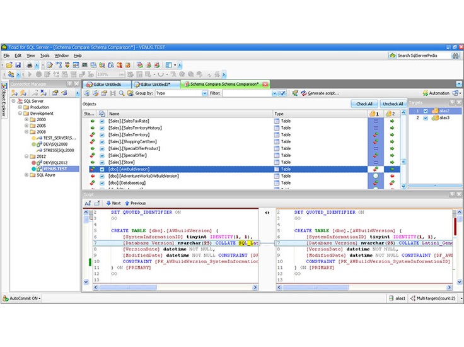Click Next difference button
This screenshot has width=464, height=347.
coord(113,203)
